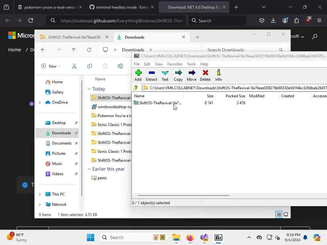Click the red Delete icon in 7-Zip

(x=205, y=75)
